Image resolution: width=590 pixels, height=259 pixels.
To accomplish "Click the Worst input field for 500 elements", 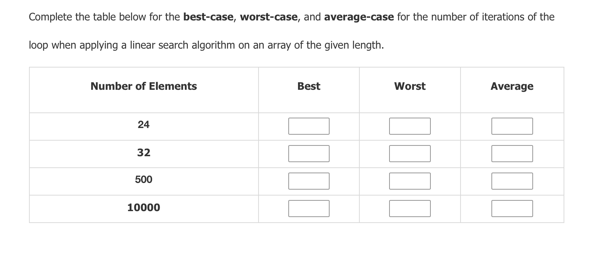I will [x=409, y=181].
